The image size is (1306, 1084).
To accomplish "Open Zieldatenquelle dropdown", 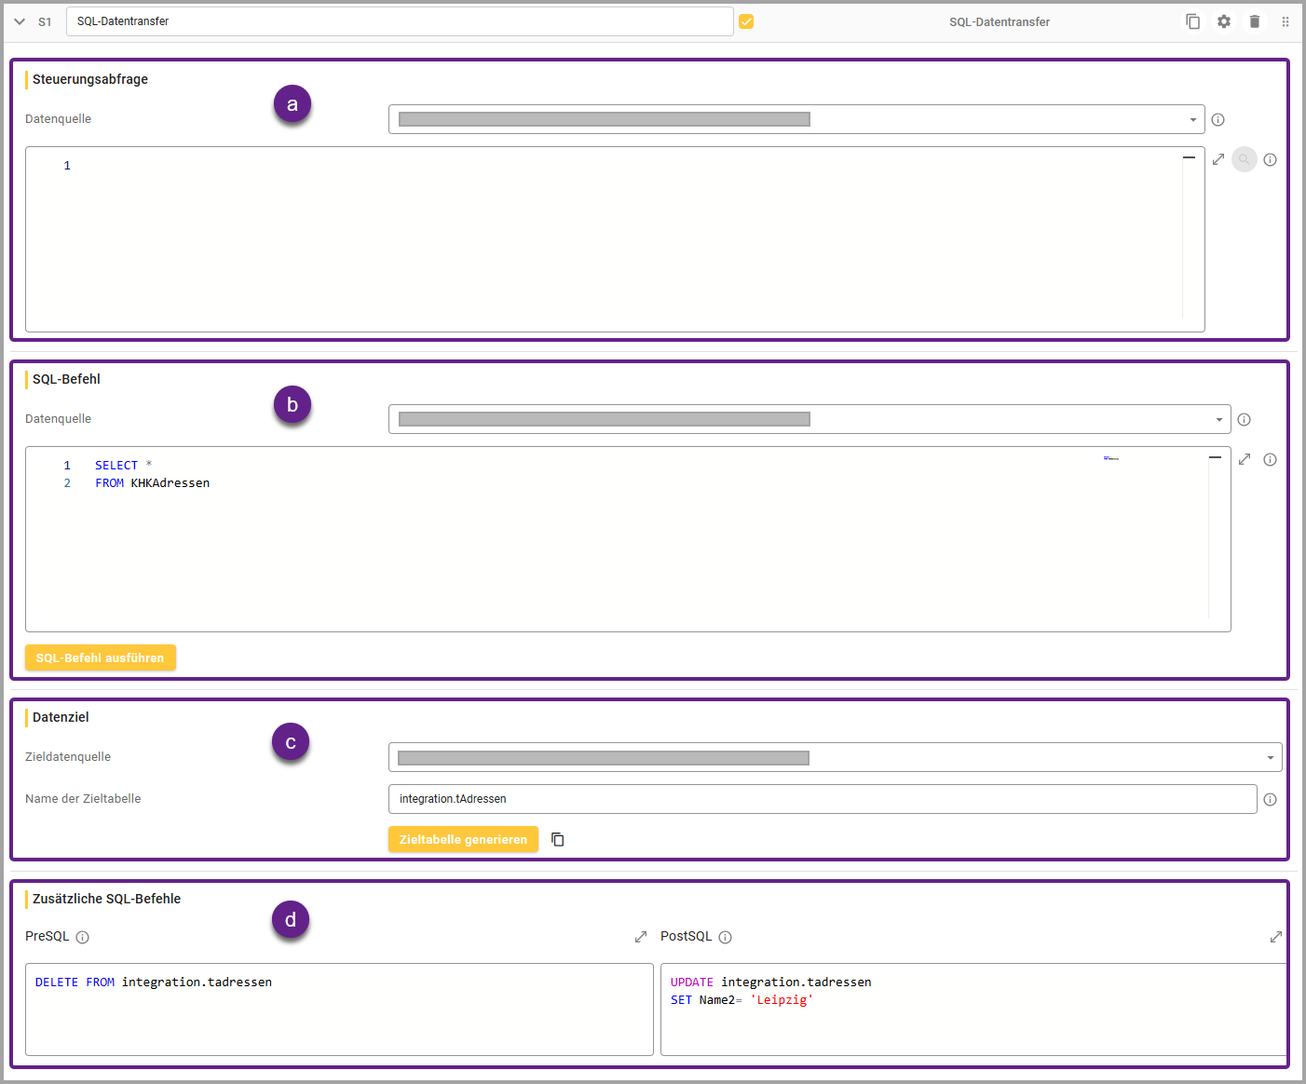I will pyautogui.click(x=836, y=757).
